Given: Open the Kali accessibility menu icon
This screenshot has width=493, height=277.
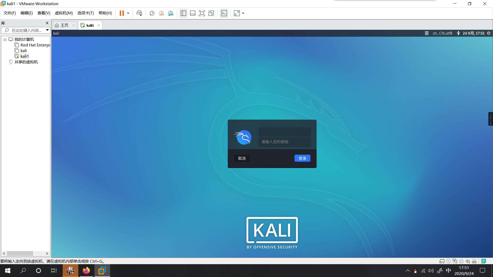Looking at the screenshot, I should point(458,33).
